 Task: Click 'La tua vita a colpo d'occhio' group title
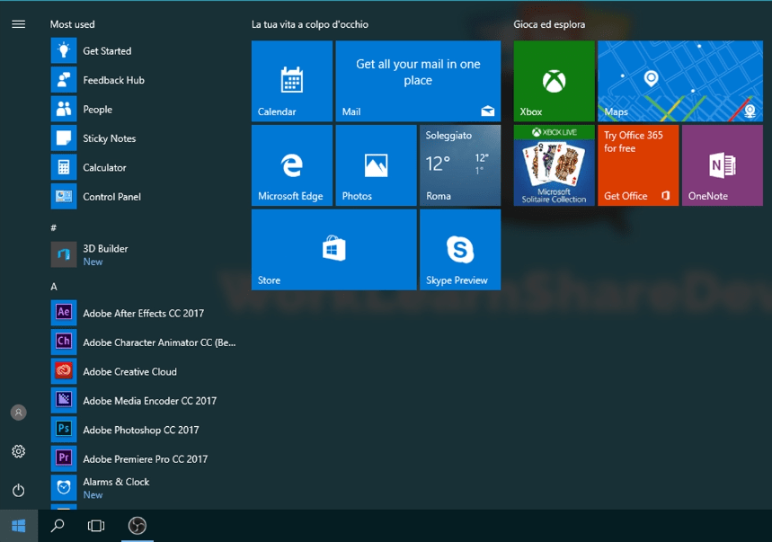[310, 24]
